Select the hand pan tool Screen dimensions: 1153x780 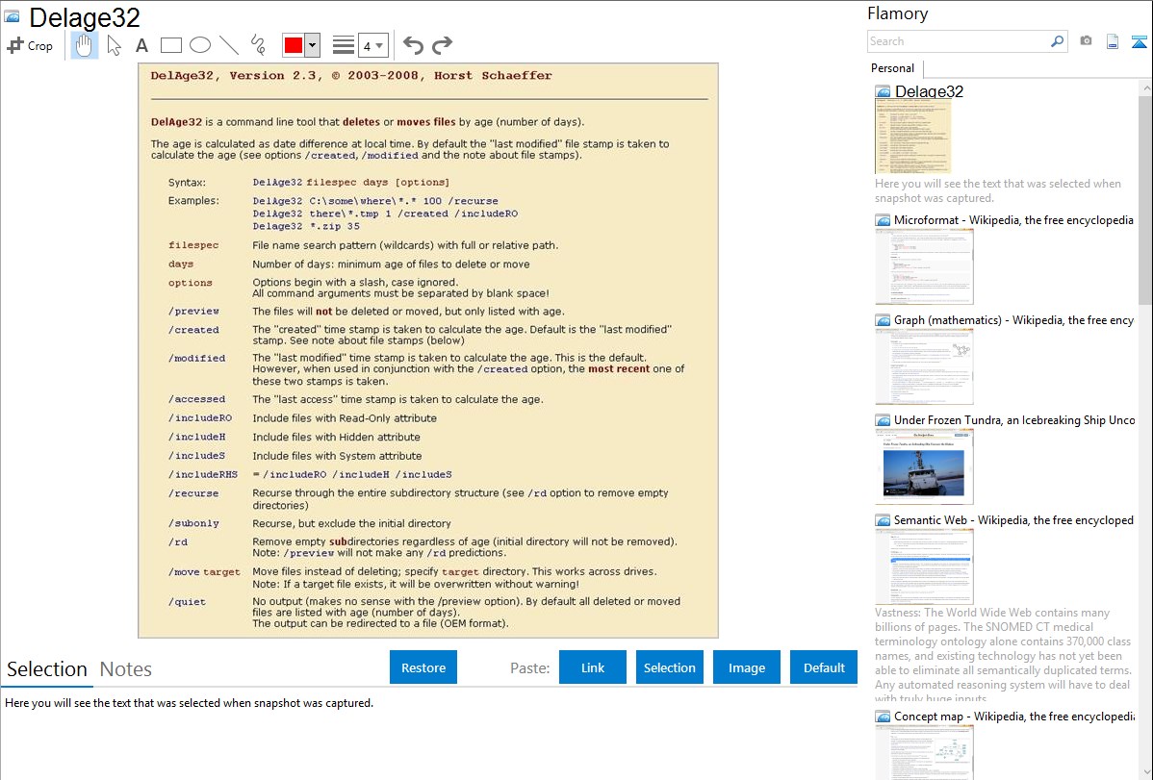coord(85,45)
